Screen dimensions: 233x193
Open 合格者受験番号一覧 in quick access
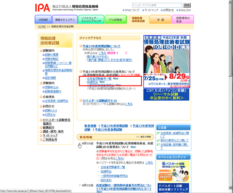pos(99,79)
